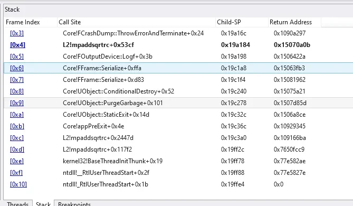Select the Core!UObject::PurgeGarbage+0x101 row

point(178,103)
